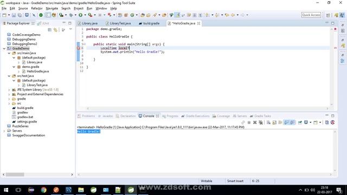Open the Navigate menu
347x195 pixels.
(52, 9)
